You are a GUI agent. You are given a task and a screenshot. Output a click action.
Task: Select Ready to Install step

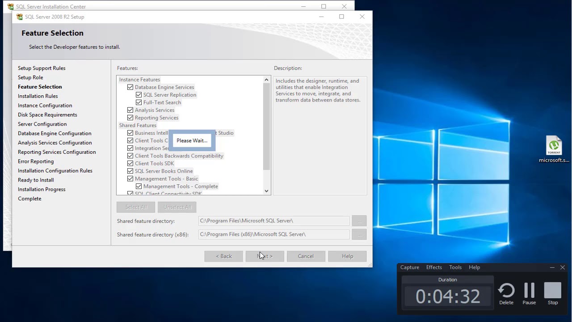(x=36, y=180)
